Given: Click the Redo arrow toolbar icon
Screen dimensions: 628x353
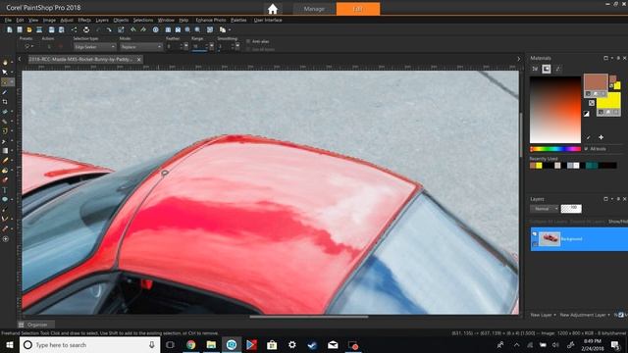Looking at the screenshot, I should tap(109, 29).
